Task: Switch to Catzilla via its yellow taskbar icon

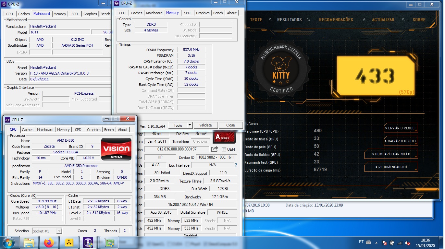Action: (69, 243)
